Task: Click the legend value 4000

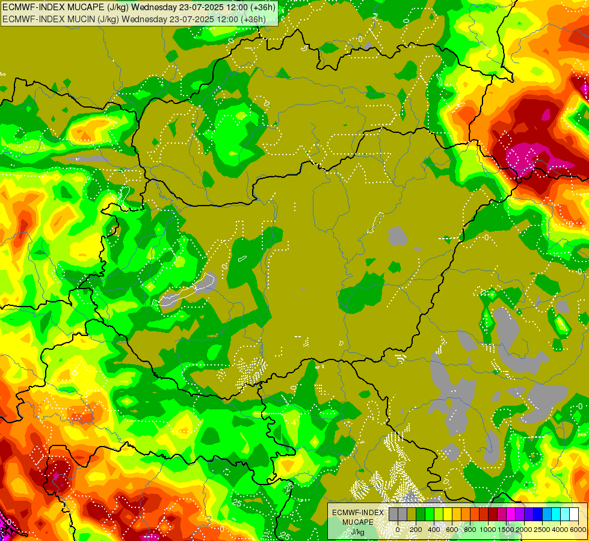Action: [x=560, y=530]
